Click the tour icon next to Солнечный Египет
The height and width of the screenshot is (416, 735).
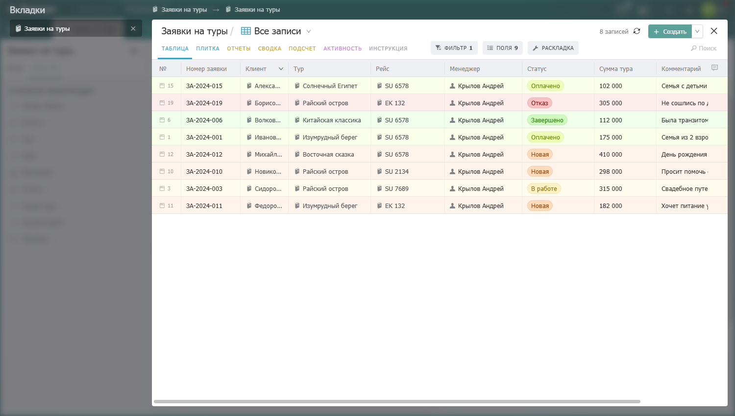(x=297, y=86)
